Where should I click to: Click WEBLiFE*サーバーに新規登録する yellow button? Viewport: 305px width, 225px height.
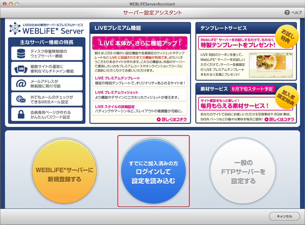click(64, 171)
